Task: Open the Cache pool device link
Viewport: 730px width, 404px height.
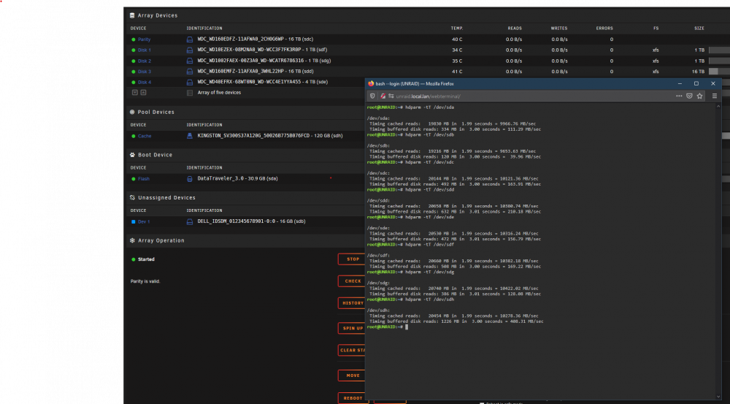Action: (x=145, y=136)
